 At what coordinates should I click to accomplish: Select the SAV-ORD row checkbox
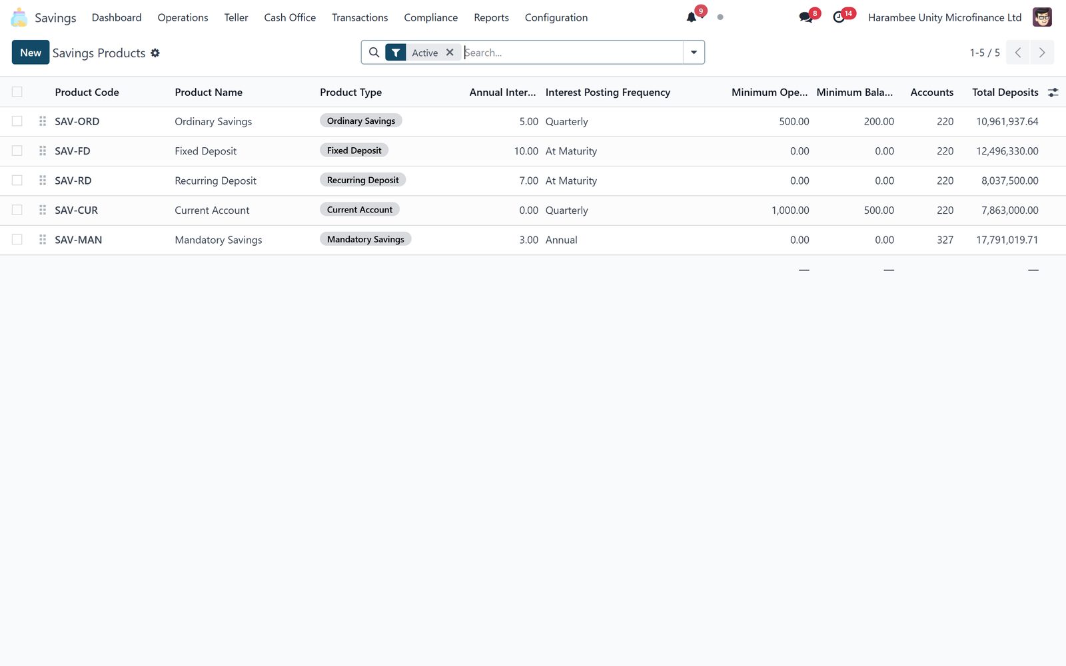17,121
